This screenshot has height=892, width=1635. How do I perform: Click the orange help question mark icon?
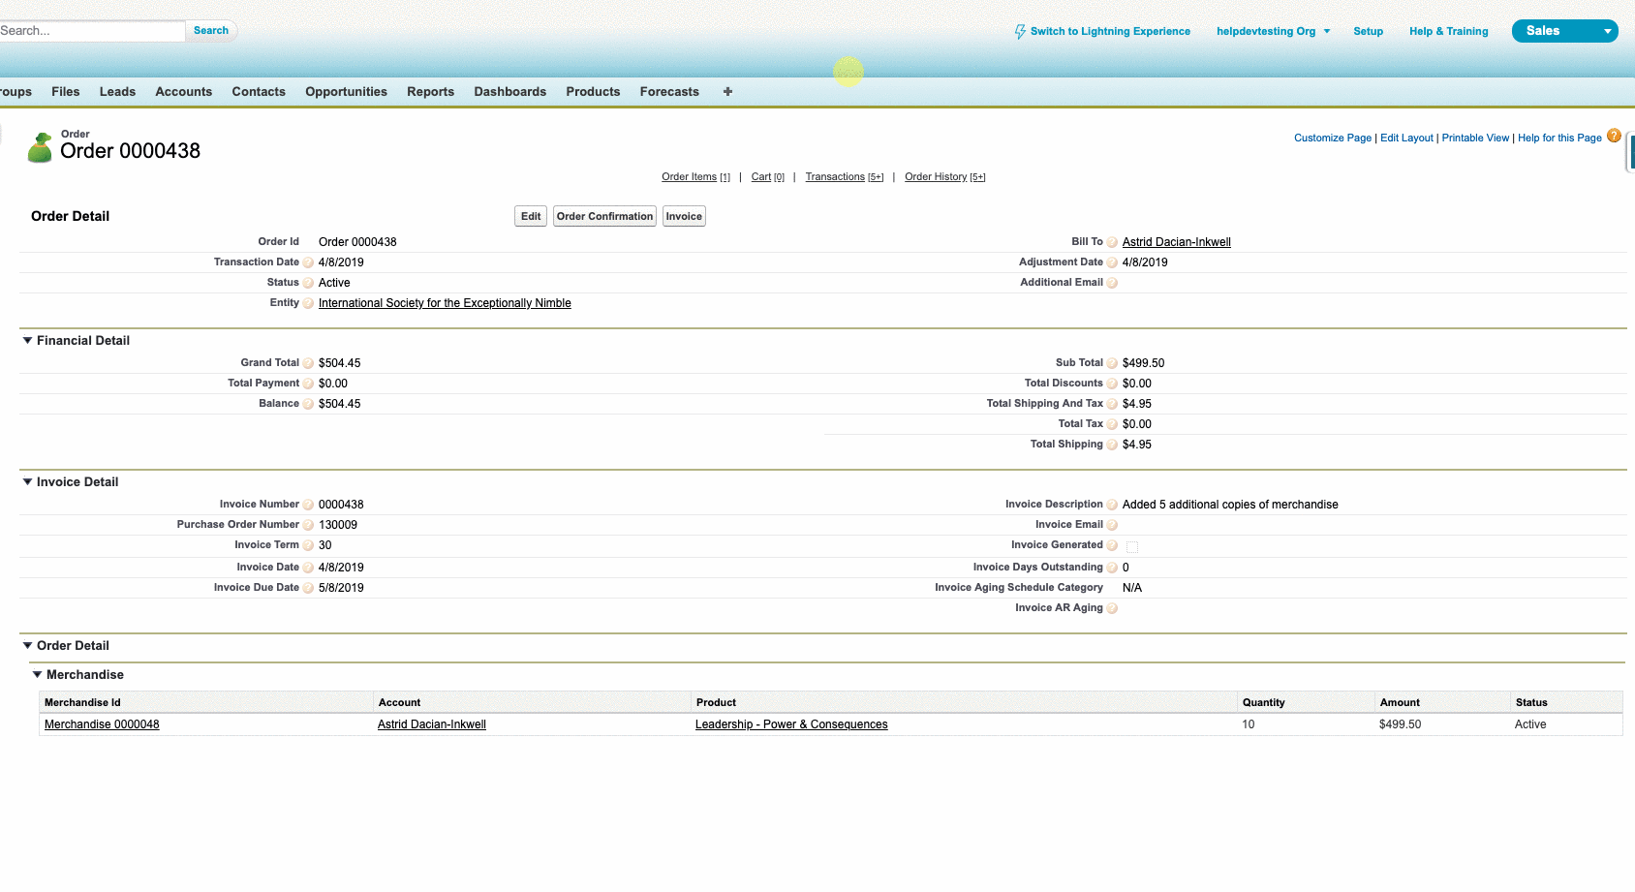[x=1614, y=136]
